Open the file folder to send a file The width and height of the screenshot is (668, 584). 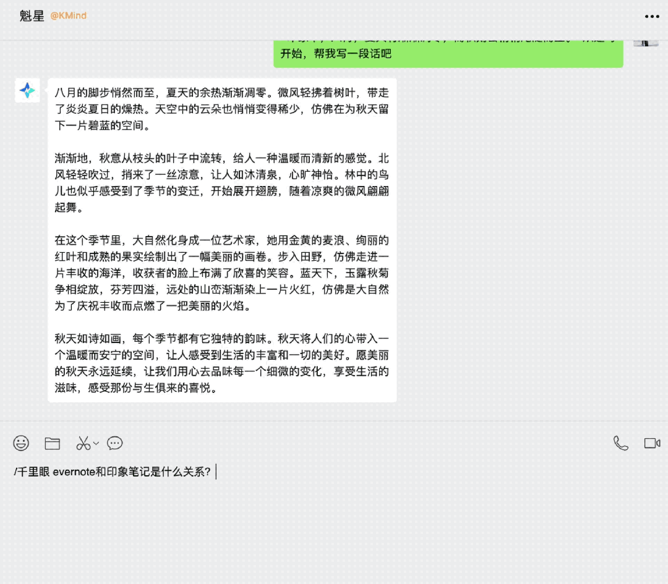[53, 444]
